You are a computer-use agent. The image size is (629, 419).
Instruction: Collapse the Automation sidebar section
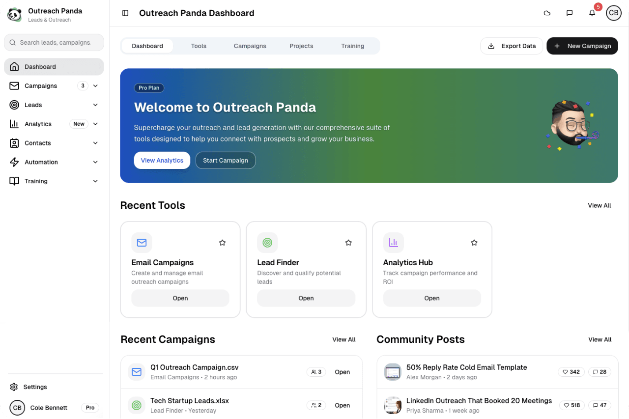click(95, 162)
